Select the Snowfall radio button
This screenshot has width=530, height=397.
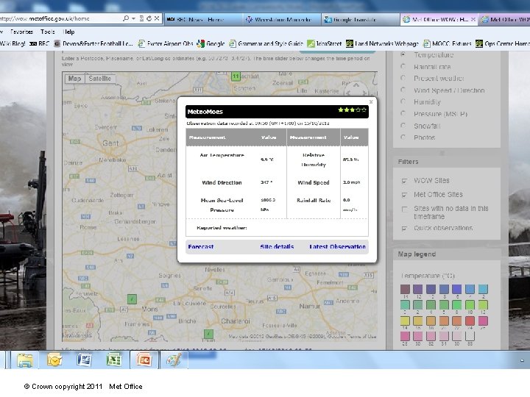[403, 126]
